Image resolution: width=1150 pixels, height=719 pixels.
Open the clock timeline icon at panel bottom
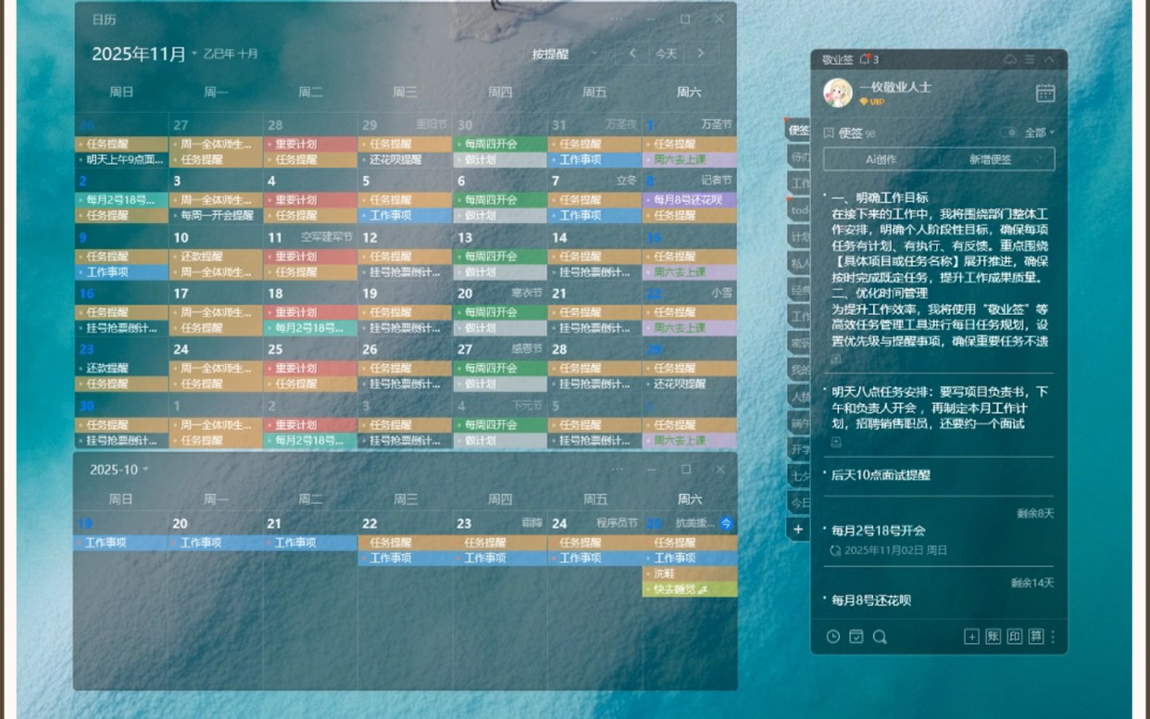pyautogui.click(x=833, y=637)
